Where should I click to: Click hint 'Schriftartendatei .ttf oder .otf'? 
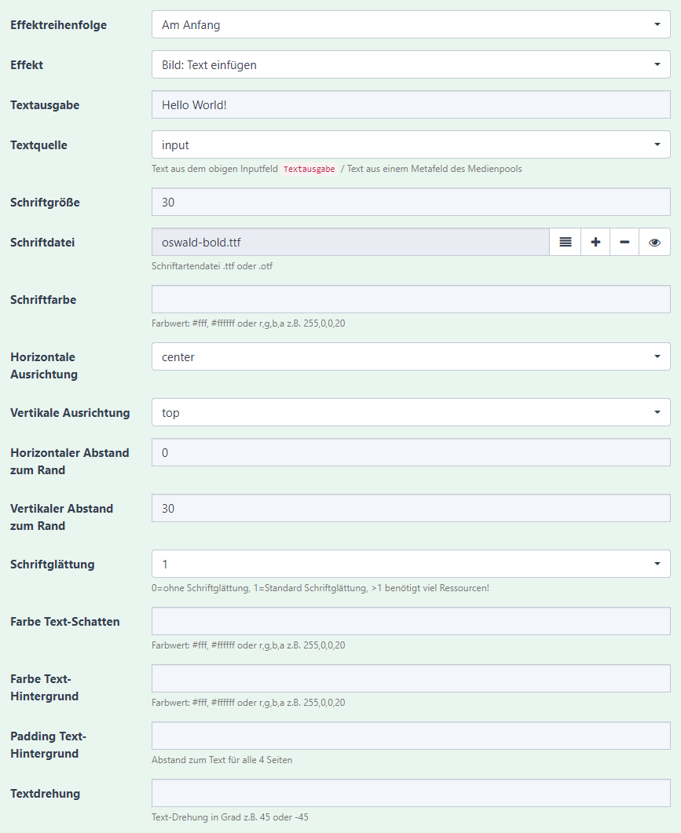(x=212, y=266)
